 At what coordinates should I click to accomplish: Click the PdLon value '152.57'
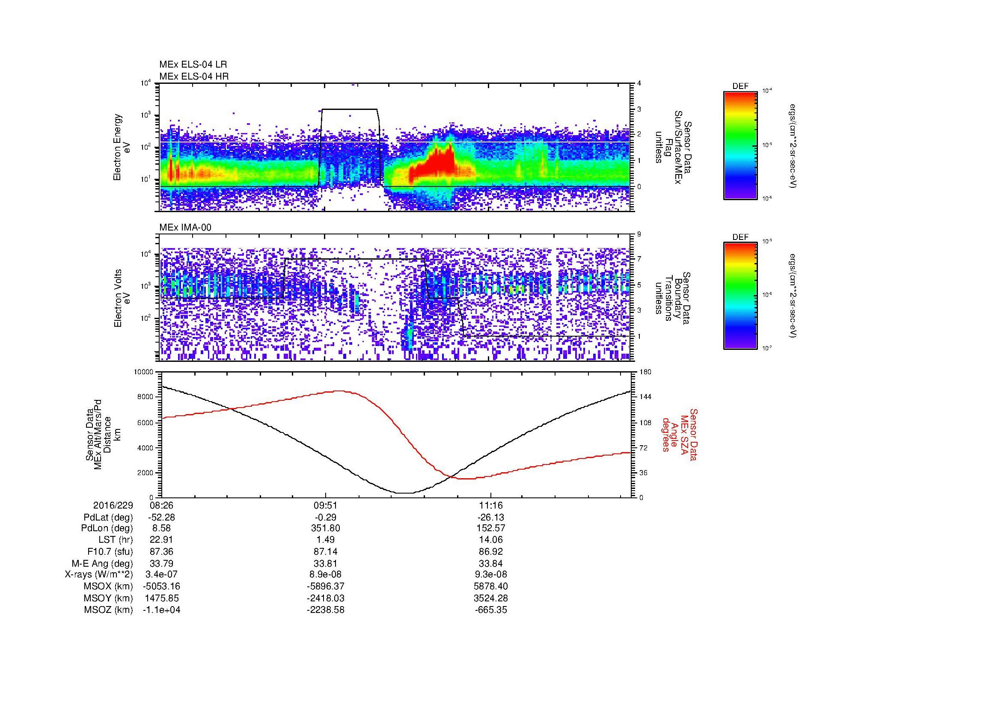tap(491, 528)
